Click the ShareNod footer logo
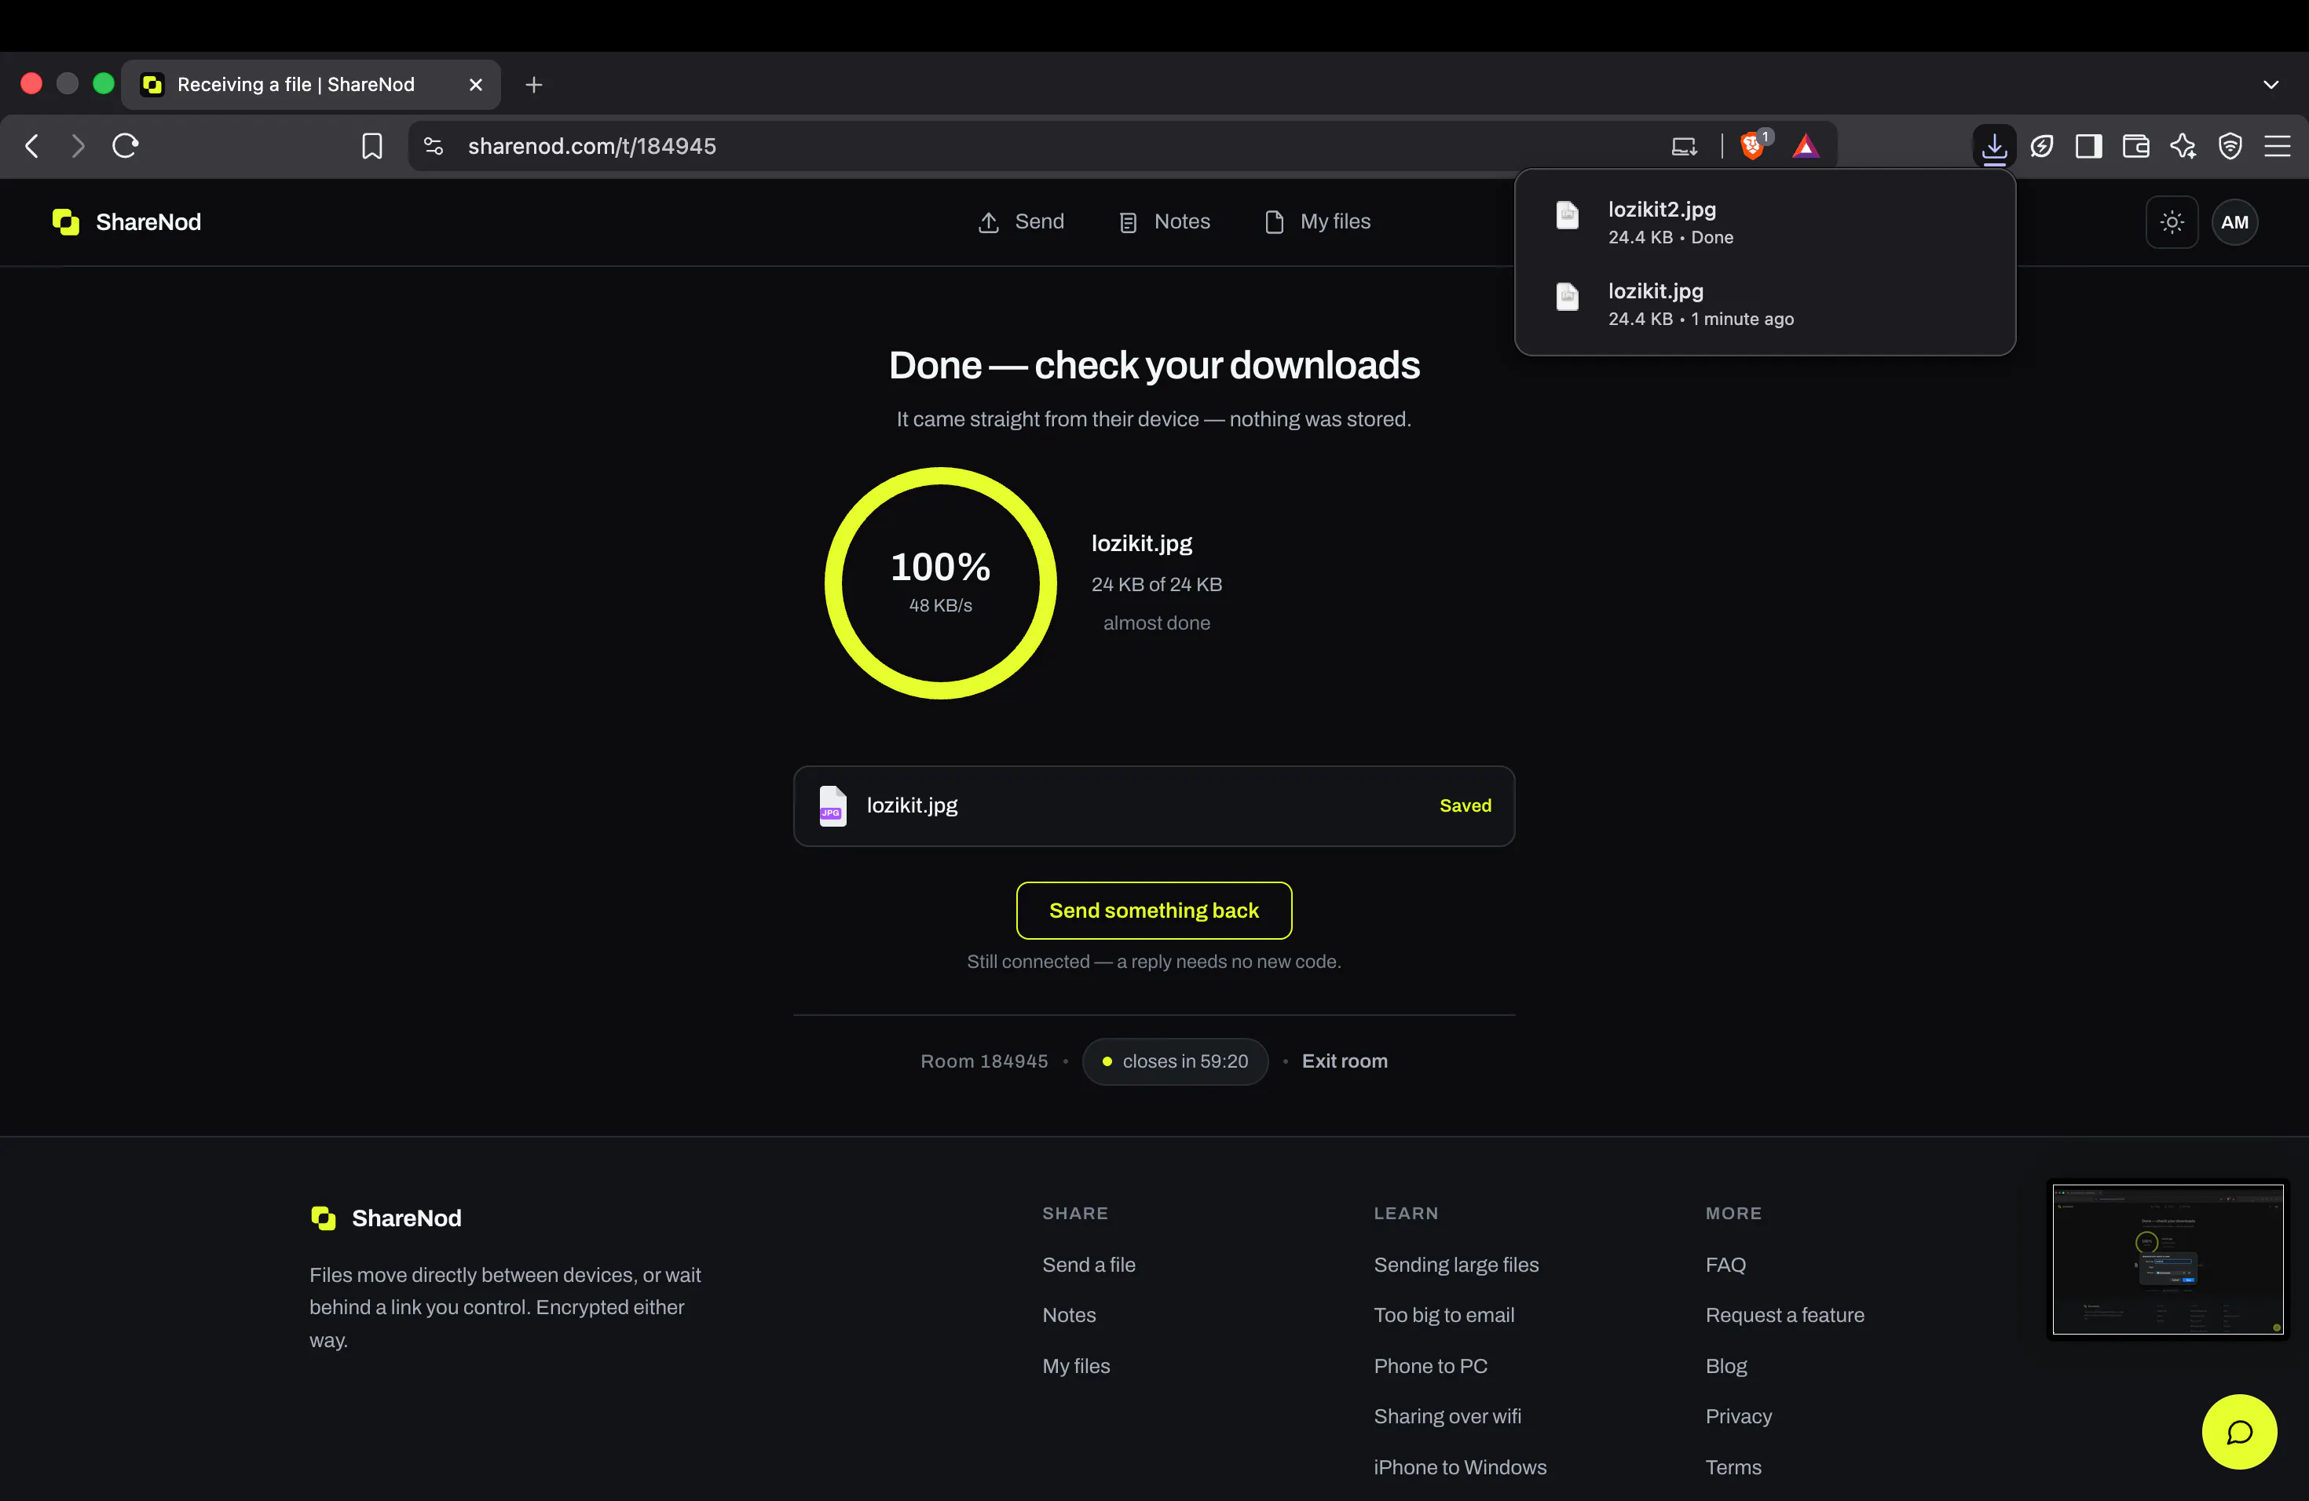2309x1501 pixels. tap(385, 1218)
